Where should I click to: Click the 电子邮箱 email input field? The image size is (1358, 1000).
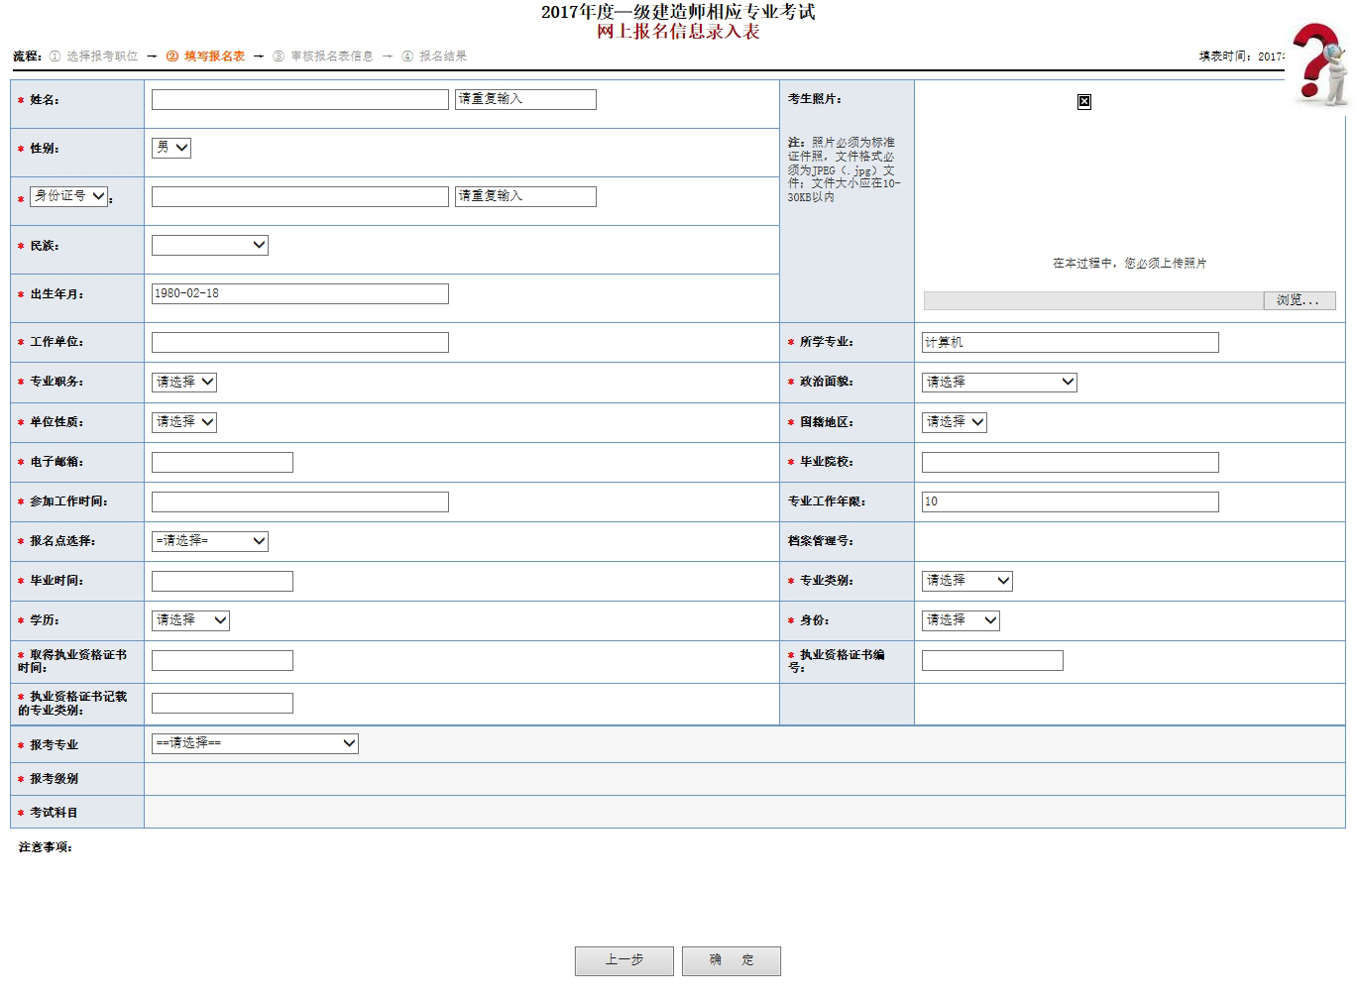point(221,462)
